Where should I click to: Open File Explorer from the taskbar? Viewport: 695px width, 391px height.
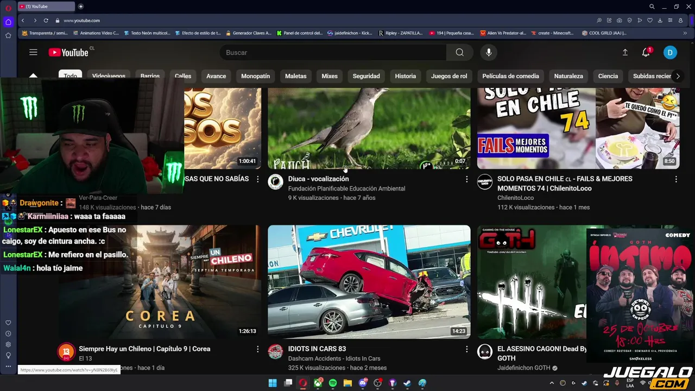[347, 383]
